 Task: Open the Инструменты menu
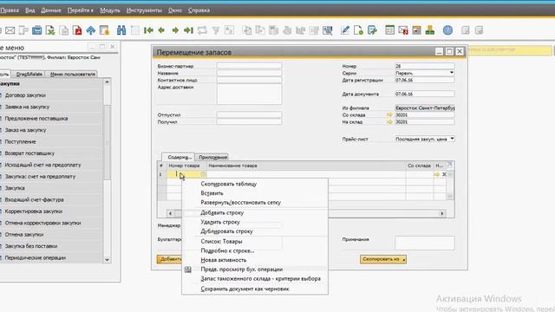(144, 10)
